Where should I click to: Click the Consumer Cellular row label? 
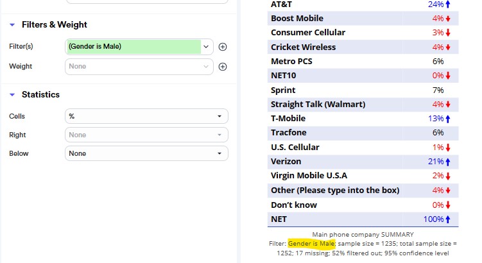tap(308, 33)
